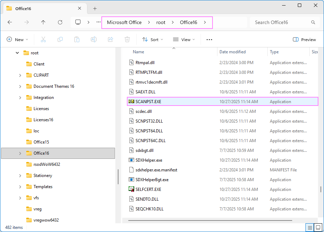Open the View dropdown
This screenshot has width=324, height=232.
click(183, 39)
